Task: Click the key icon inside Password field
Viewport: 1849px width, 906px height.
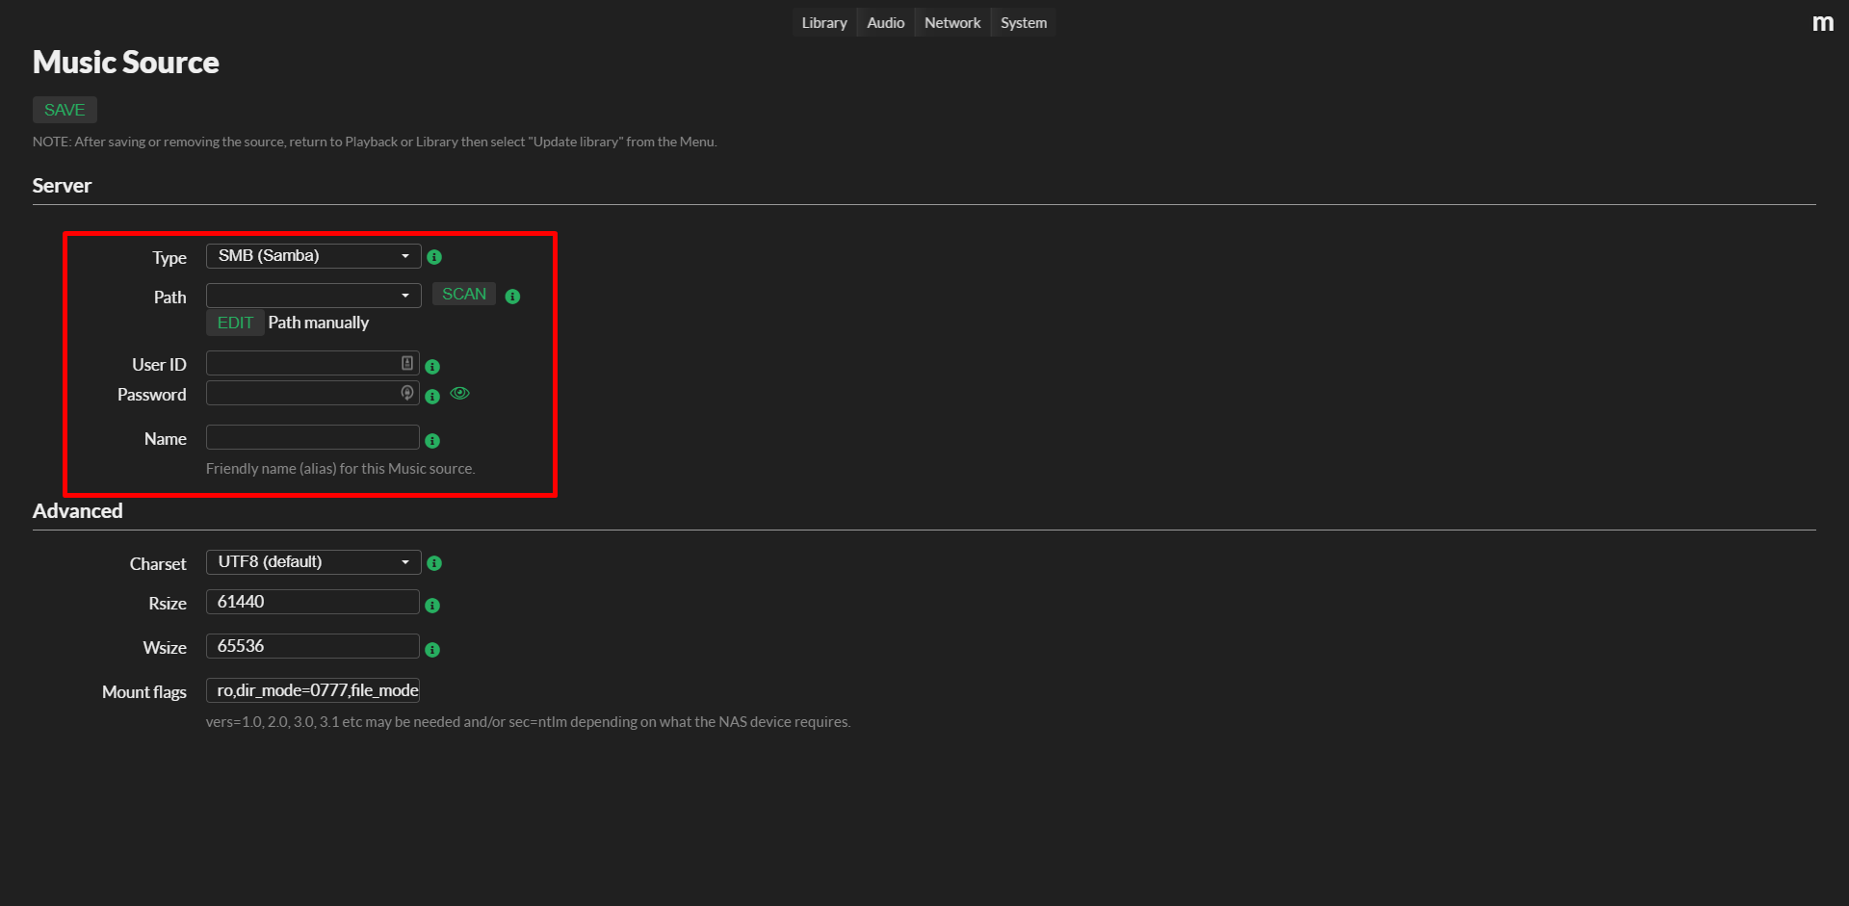Action: pyautogui.click(x=407, y=393)
